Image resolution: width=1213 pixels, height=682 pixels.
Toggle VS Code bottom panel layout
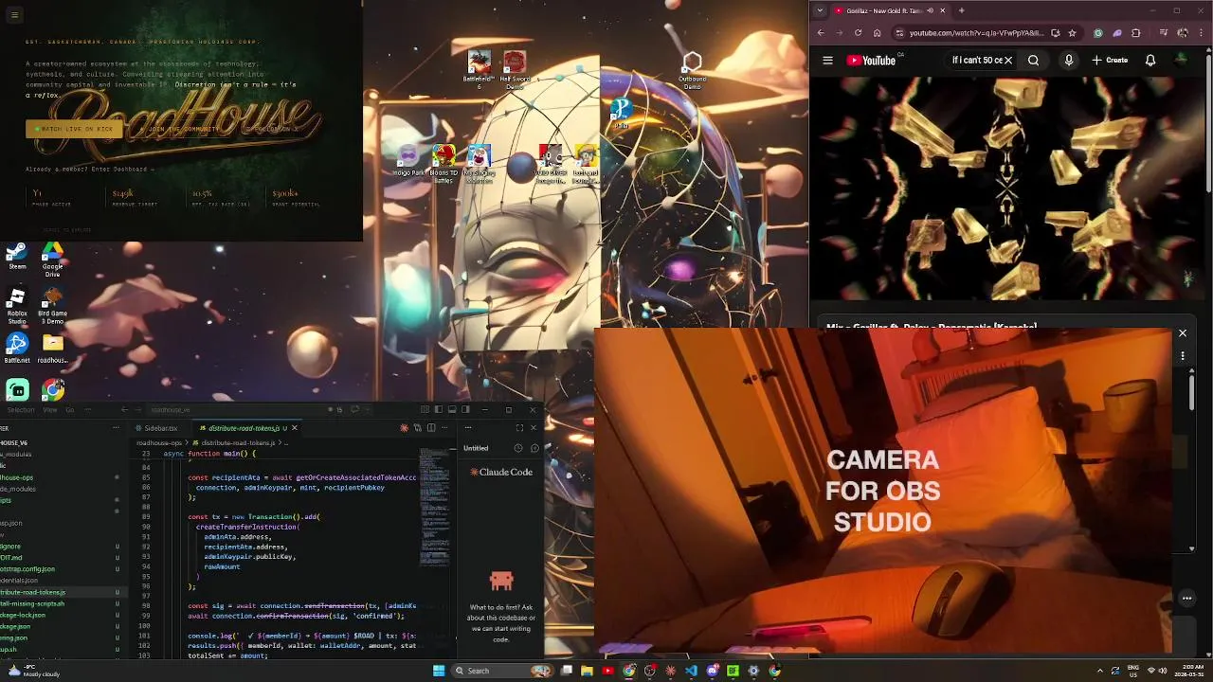pyautogui.click(x=452, y=410)
